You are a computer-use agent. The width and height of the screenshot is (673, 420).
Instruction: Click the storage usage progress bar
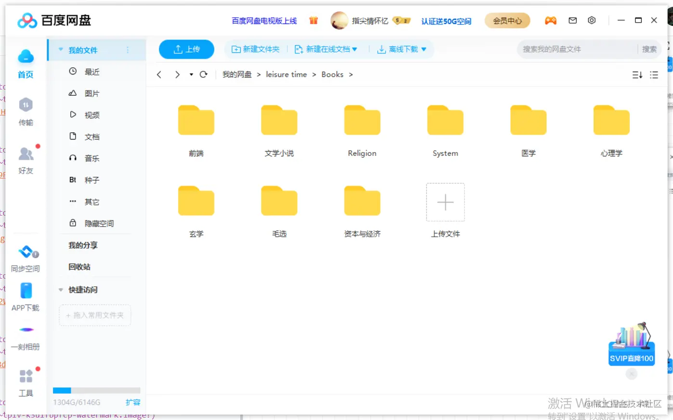pos(96,390)
